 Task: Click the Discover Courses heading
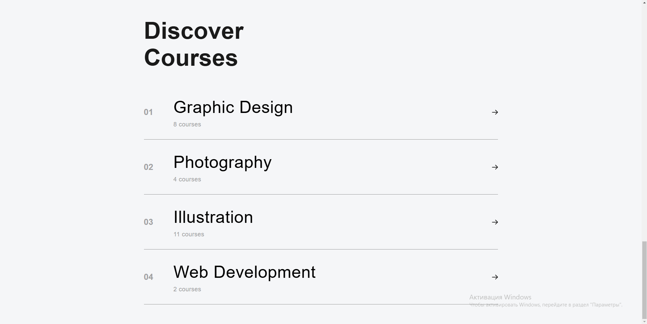tap(194, 44)
